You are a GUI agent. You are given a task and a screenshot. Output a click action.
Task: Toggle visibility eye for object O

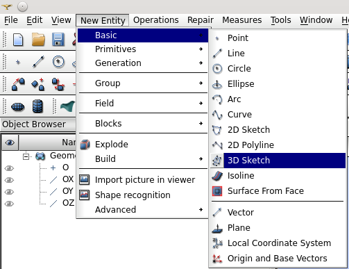tap(9, 168)
